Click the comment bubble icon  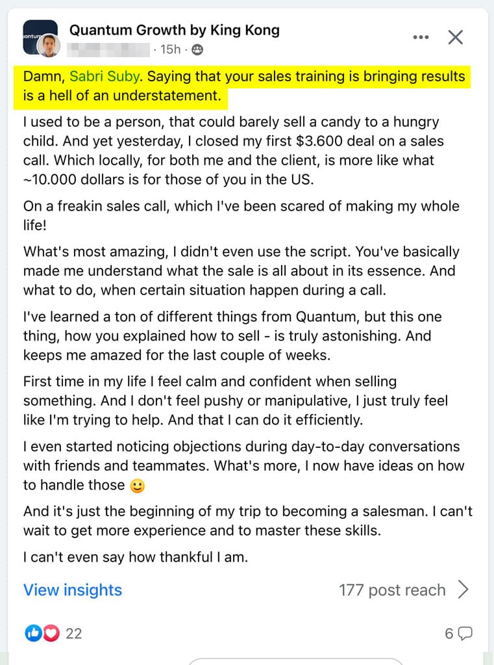[465, 634]
